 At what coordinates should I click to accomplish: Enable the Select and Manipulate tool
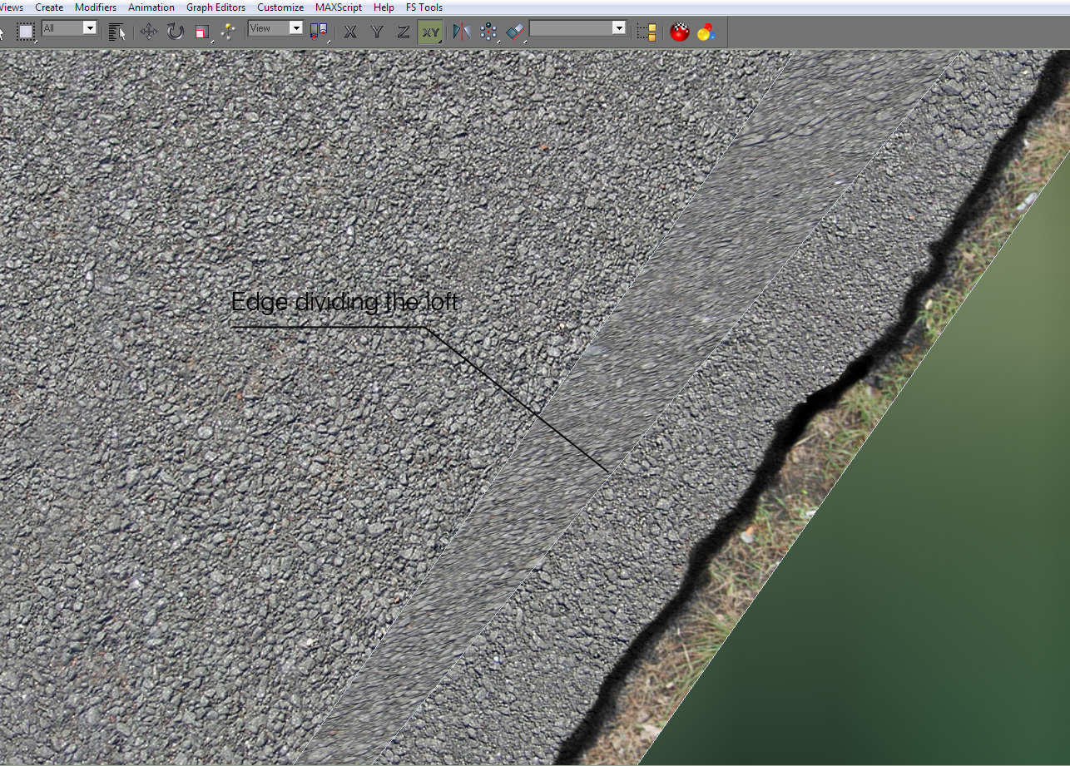click(x=229, y=32)
